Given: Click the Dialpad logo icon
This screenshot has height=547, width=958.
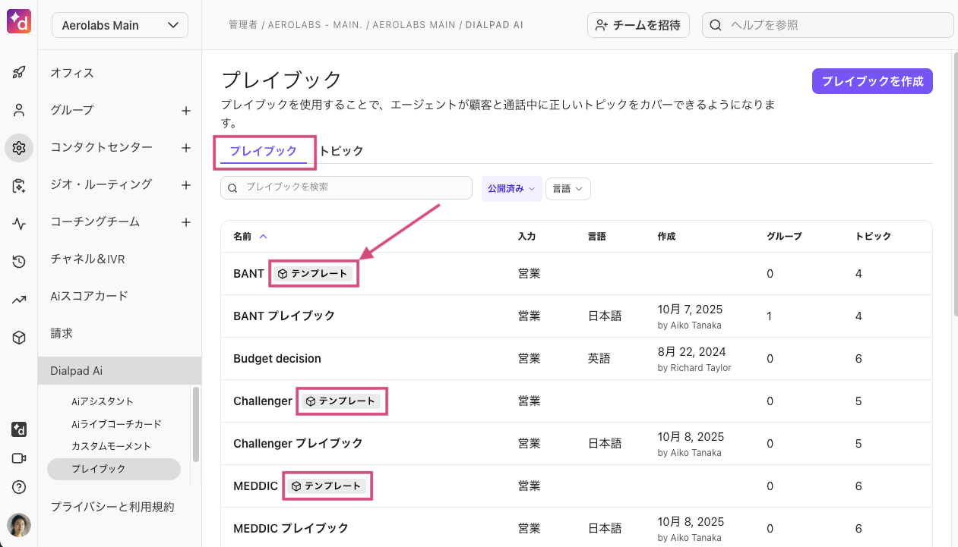Looking at the screenshot, I should (x=19, y=22).
